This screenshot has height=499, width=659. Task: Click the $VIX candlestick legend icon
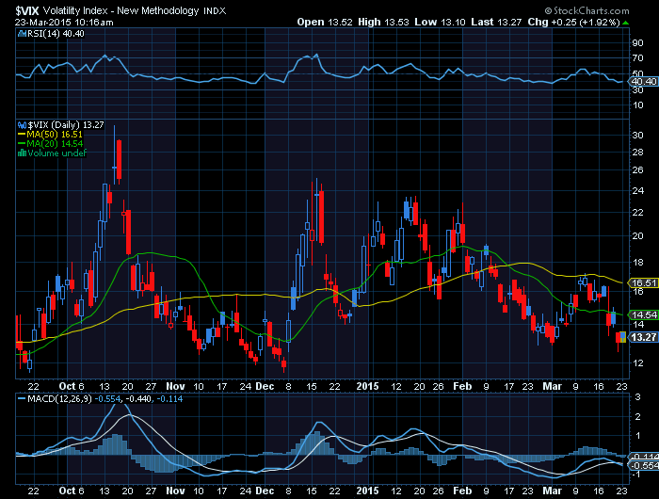coord(23,123)
